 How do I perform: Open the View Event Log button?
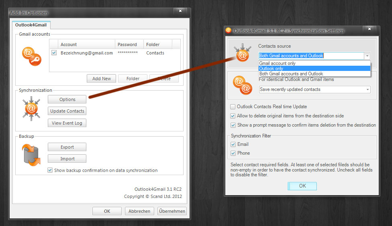[67, 123]
